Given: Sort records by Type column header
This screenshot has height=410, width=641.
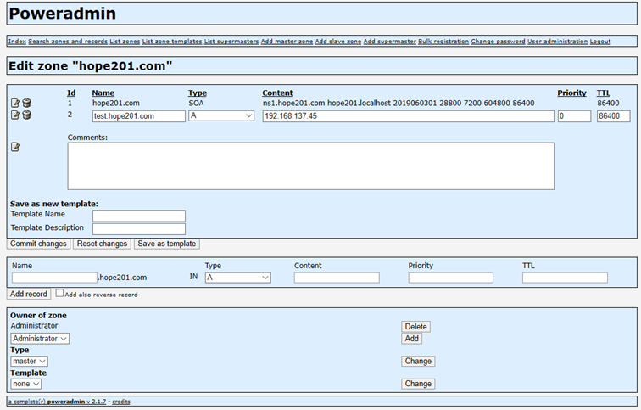Looking at the screenshot, I should coord(198,93).
